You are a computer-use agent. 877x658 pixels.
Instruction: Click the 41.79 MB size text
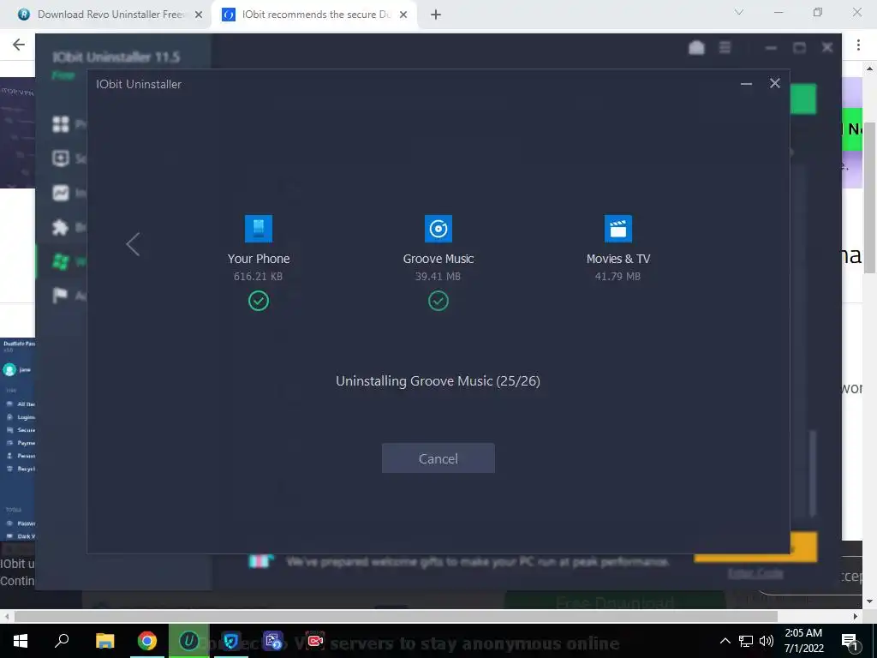pyautogui.click(x=618, y=277)
